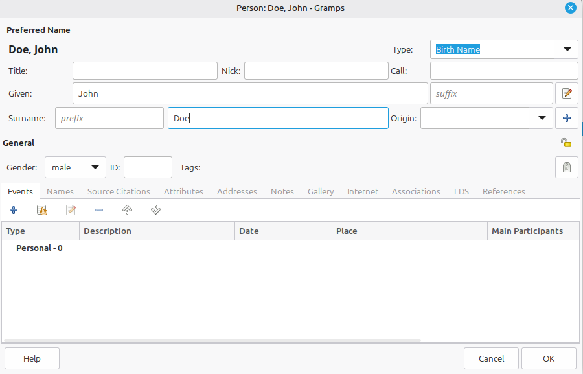Open tag editor icon beside Tags

click(567, 167)
